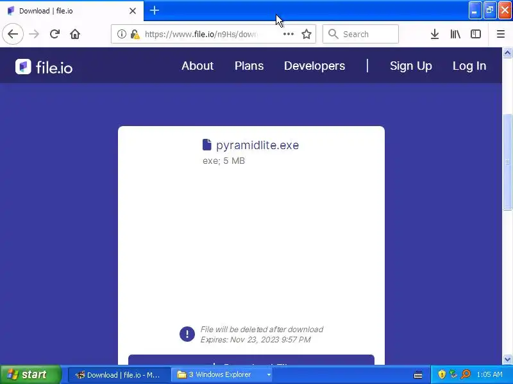The height and width of the screenshot is (384, 513).
Task: Click the padlock warning icon
Action: coord(135,34)
